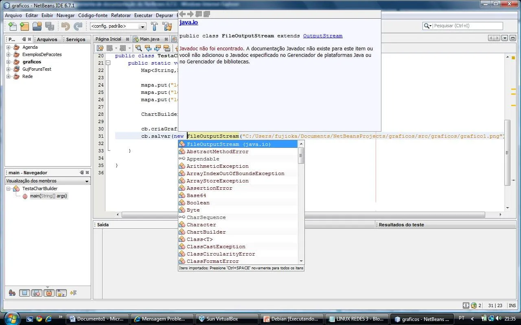Click the Find Selection magnifier editor icon
This screenshot has width=521, height=325.
click(x=138, y=48)
